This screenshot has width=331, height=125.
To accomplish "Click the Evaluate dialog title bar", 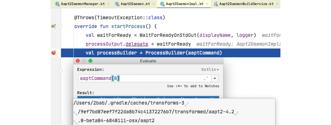I will tap(148, 61).
